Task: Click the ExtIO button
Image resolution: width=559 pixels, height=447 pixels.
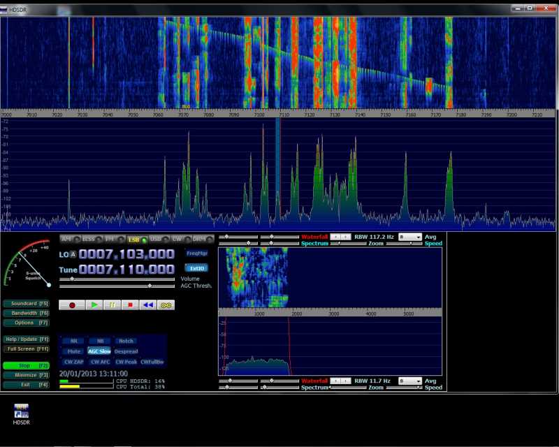Action: point(196,268)
